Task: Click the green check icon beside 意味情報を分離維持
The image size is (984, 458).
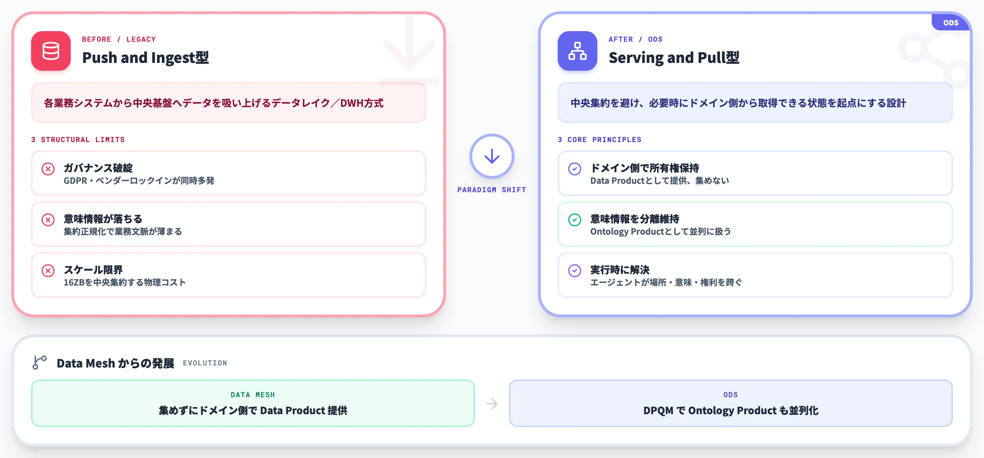Action: point(574,220)
